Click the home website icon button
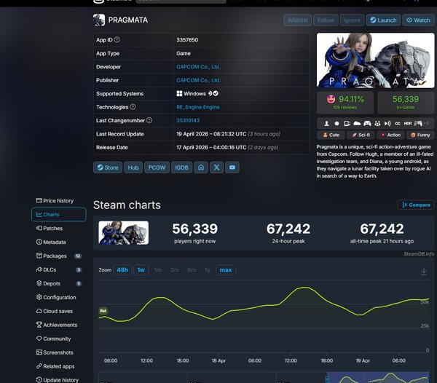This screenshot has height=383, width=437. pyautogui.click(x=201, y=167)
